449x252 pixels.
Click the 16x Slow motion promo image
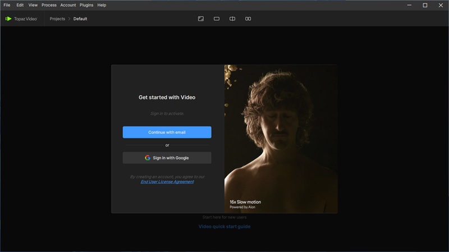(281, 139)
